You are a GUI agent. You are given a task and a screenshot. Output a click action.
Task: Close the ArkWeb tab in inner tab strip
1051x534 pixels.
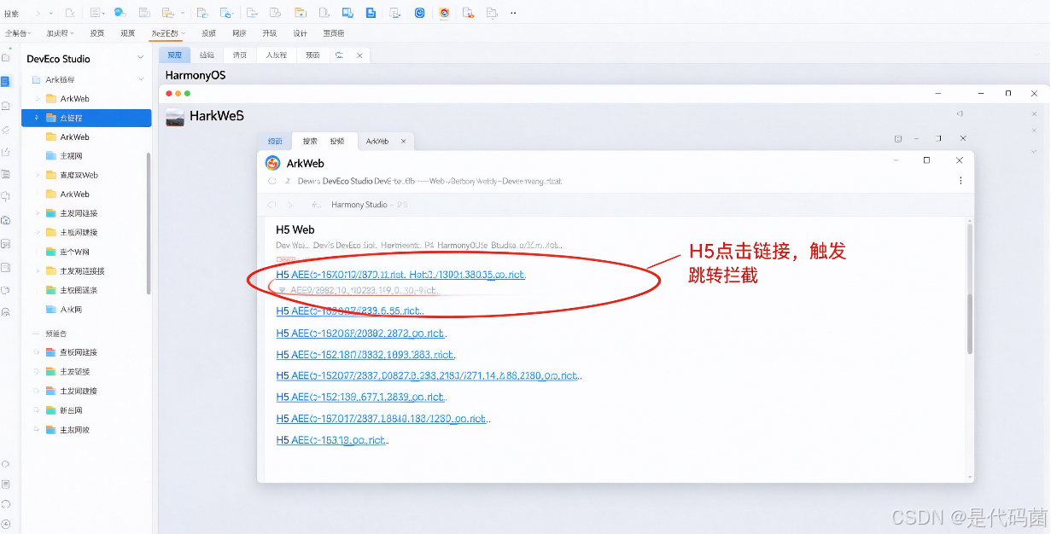coord(404,141)
